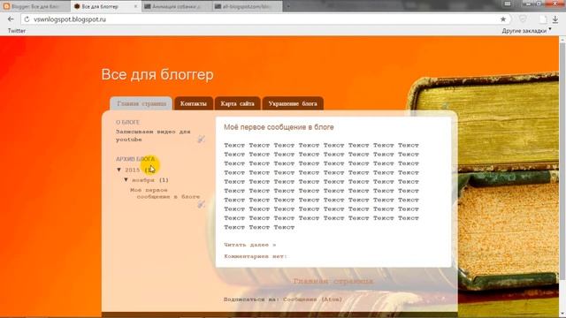Viewport: 566px width, 318px height.
Task: Edit the 'О блоге' widget via wrench icon
Action: coord(201,139)
